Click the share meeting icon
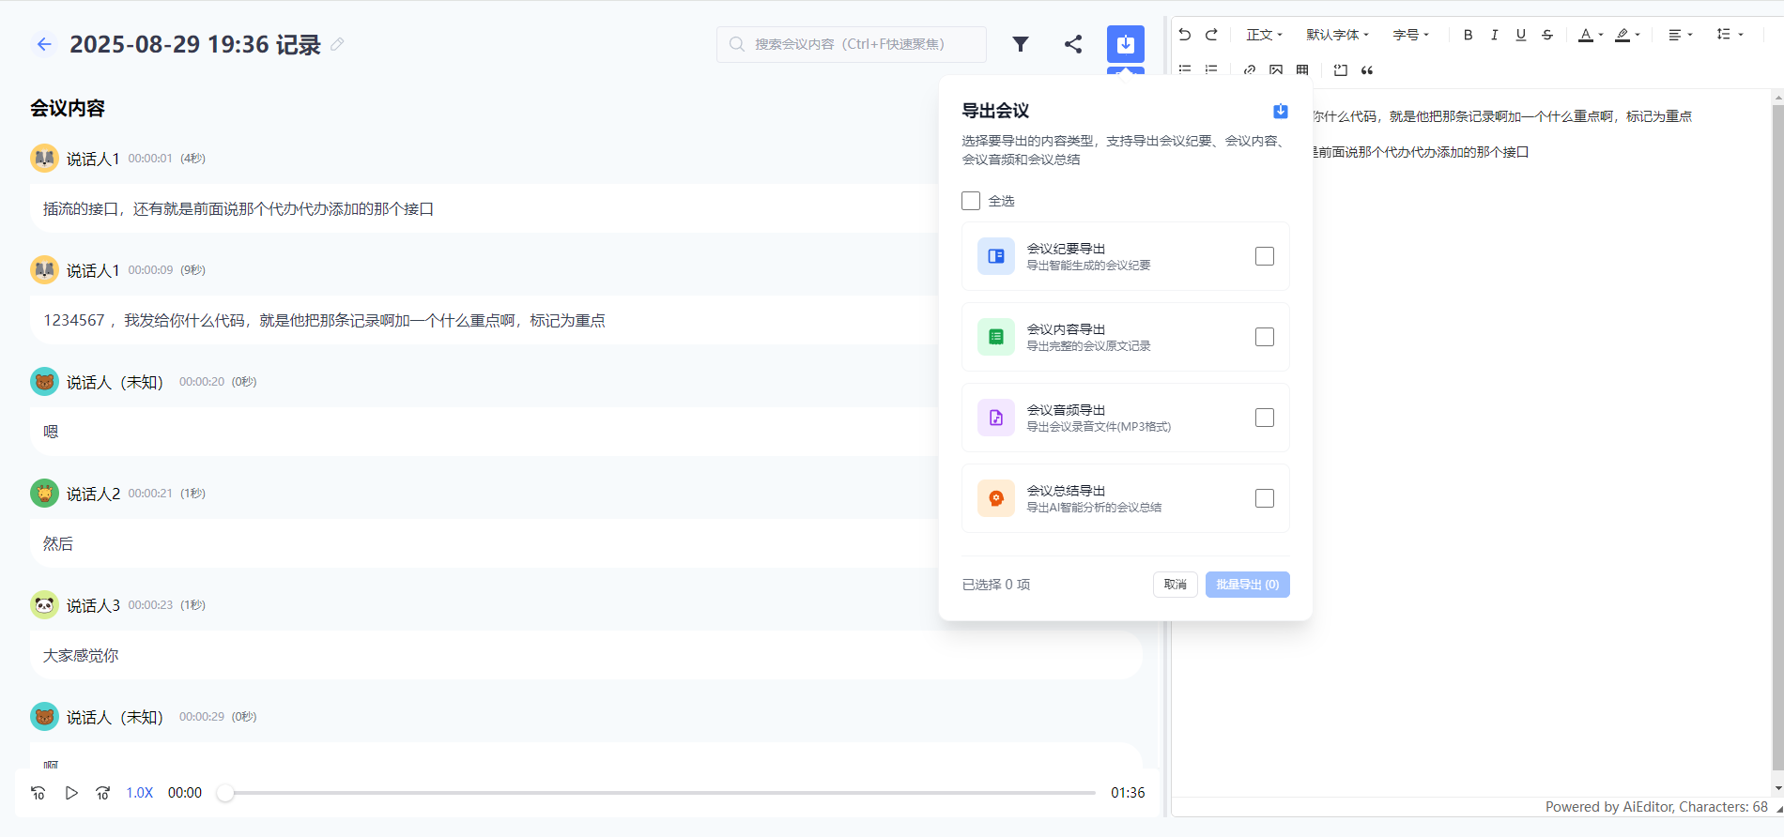The image size is (1784, 837). (1073, 44)
